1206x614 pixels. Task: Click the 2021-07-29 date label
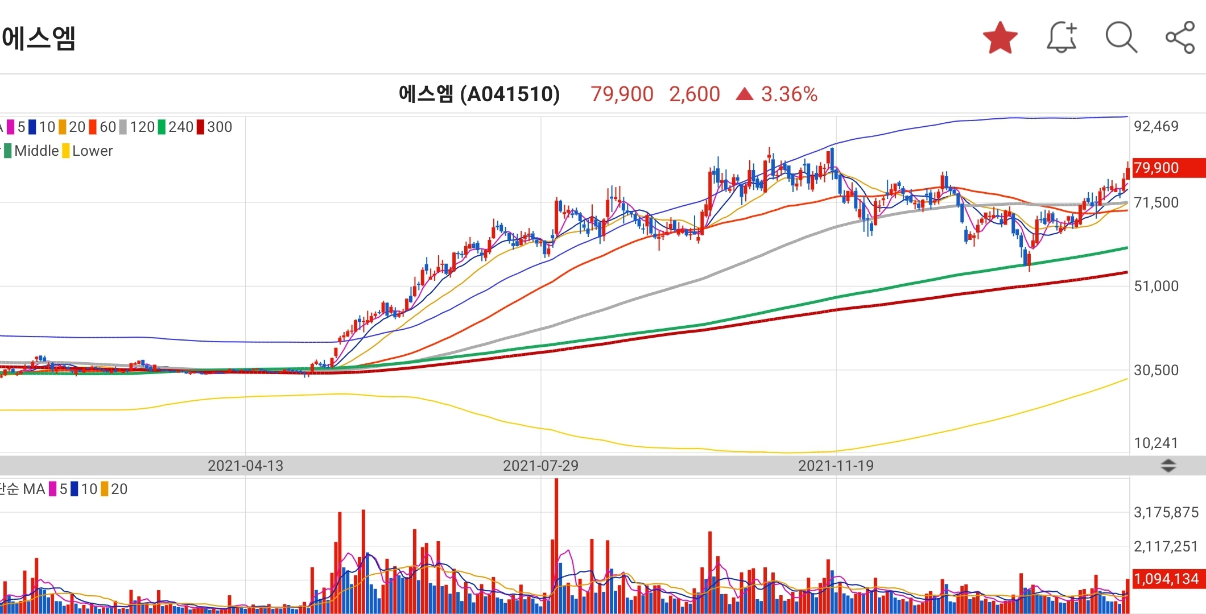[x=540, y=466]
